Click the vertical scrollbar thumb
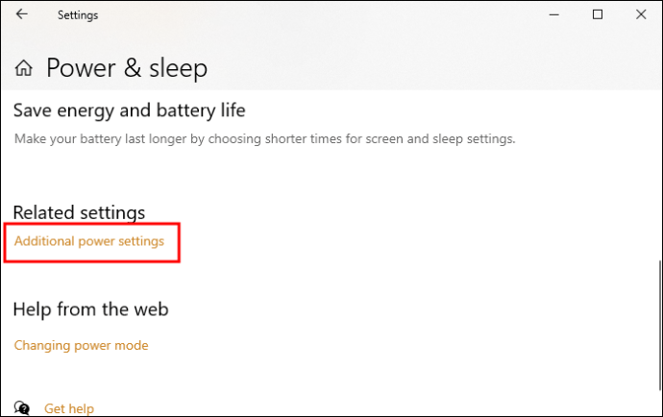The width and height of the screenshot is (663, 417). [660, 326]
